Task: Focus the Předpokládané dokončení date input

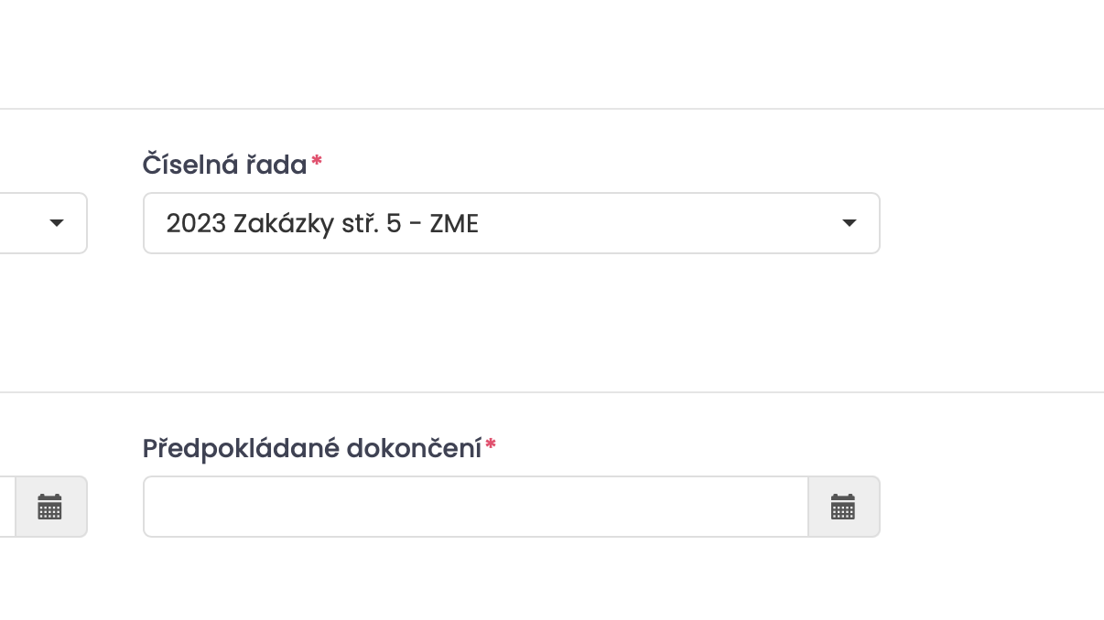Action: coord(476,507)
